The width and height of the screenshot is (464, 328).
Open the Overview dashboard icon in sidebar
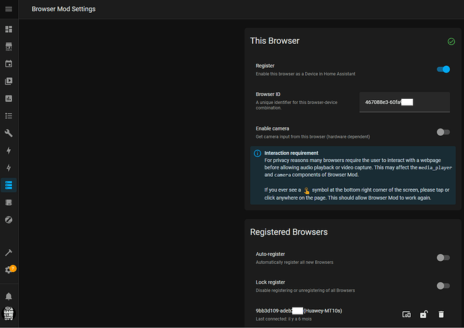pyautogui.click(x=9, y=29)
